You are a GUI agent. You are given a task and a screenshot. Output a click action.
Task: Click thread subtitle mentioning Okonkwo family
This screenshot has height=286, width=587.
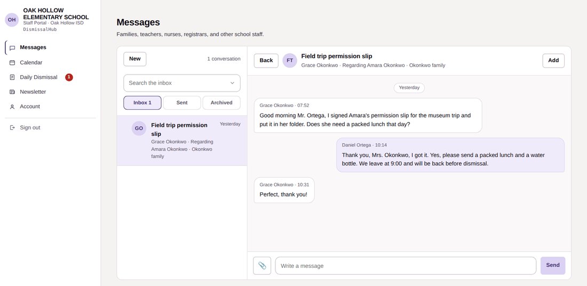pos(373,66)
